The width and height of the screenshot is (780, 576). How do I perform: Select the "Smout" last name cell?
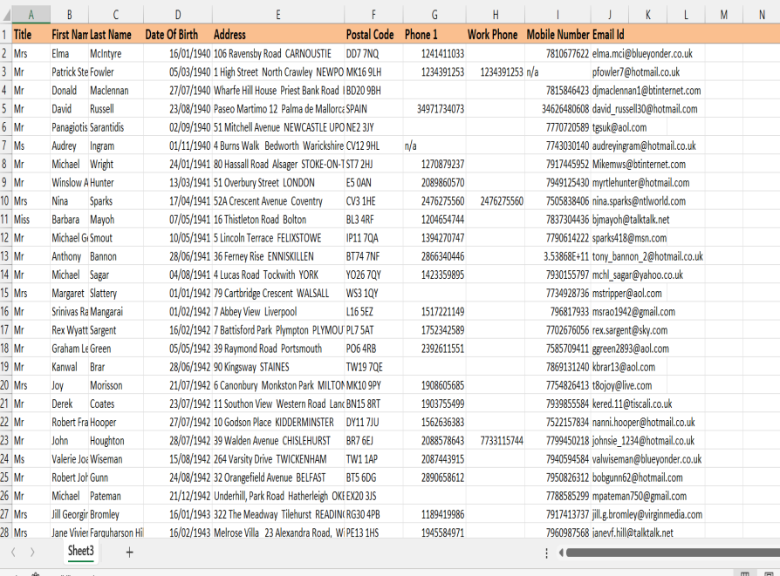pyautogui.click(x=116, y=238)
